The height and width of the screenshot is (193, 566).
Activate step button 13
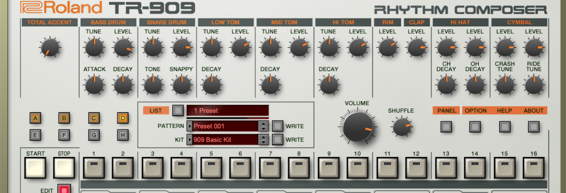pyautogui.click(x=446, y=168)
